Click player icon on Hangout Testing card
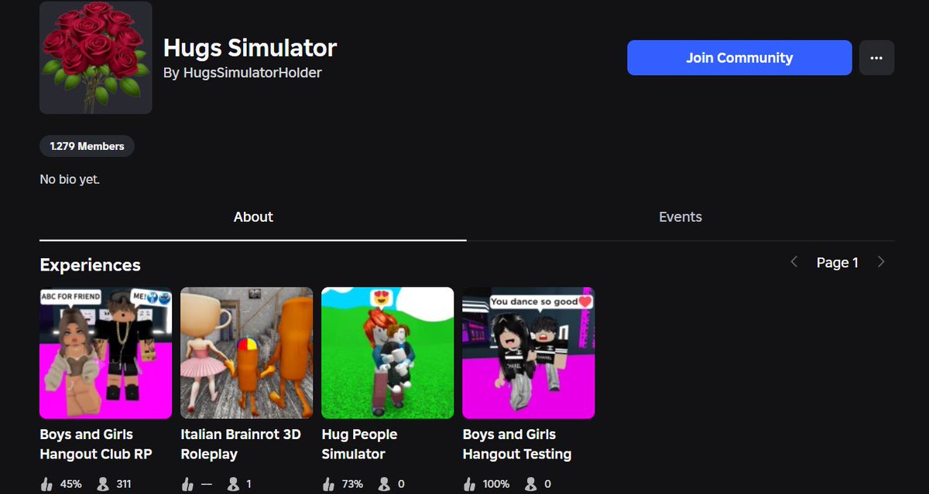This screenshot has height=494, width=929. pos(530,484)
